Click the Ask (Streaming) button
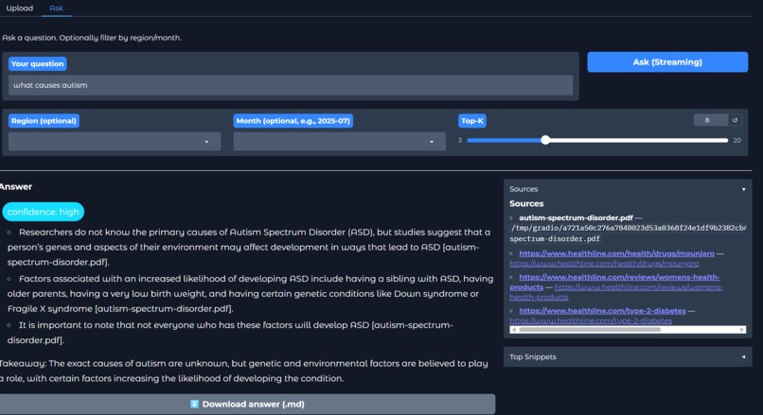This screenshot has width=763, height=415. coord(667,62)
